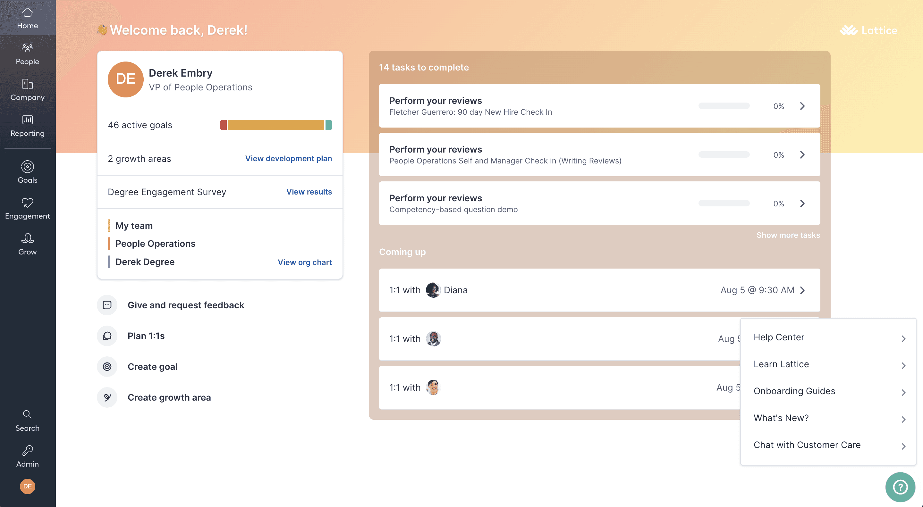This screenshot has width=923, height=507.
Task: Expand Fletcher Guerrero review task chevron
Action: pyautogui.click(x=802, y=106)
